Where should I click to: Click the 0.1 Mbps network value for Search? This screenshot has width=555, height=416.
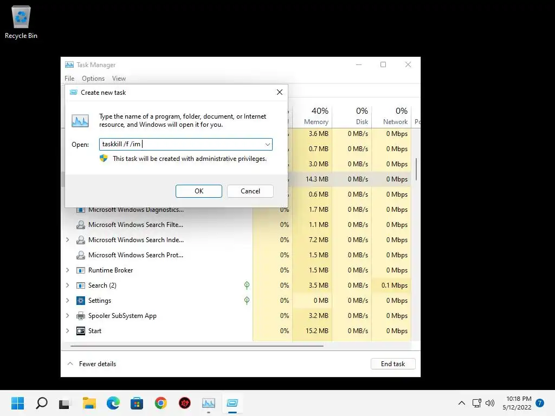point(395,285)
